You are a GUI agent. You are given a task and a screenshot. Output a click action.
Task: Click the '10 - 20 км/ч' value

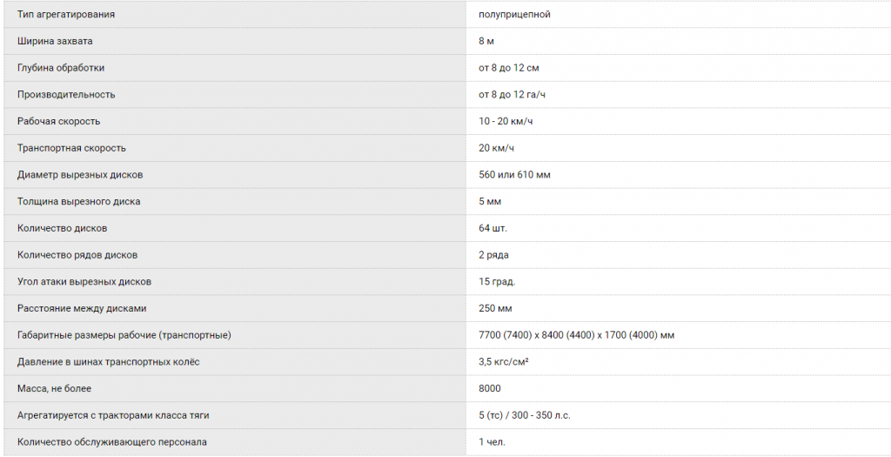[506, 121]
